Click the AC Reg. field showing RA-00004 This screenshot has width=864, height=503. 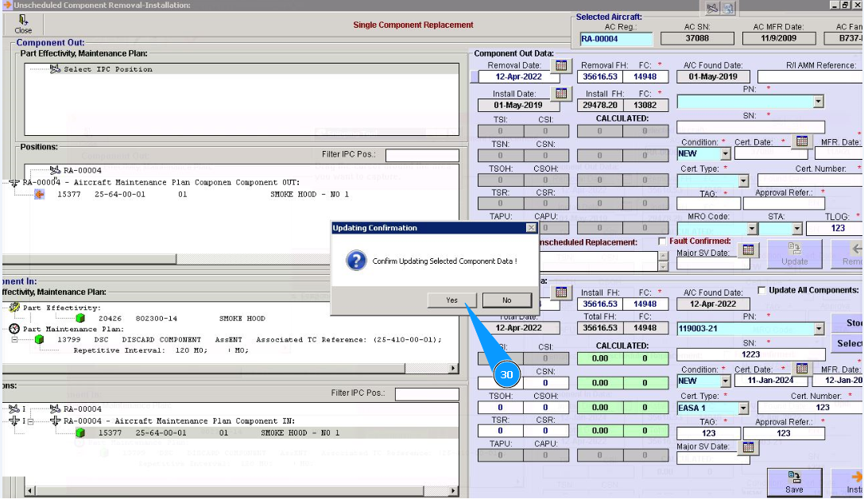(x=615, y=39)
